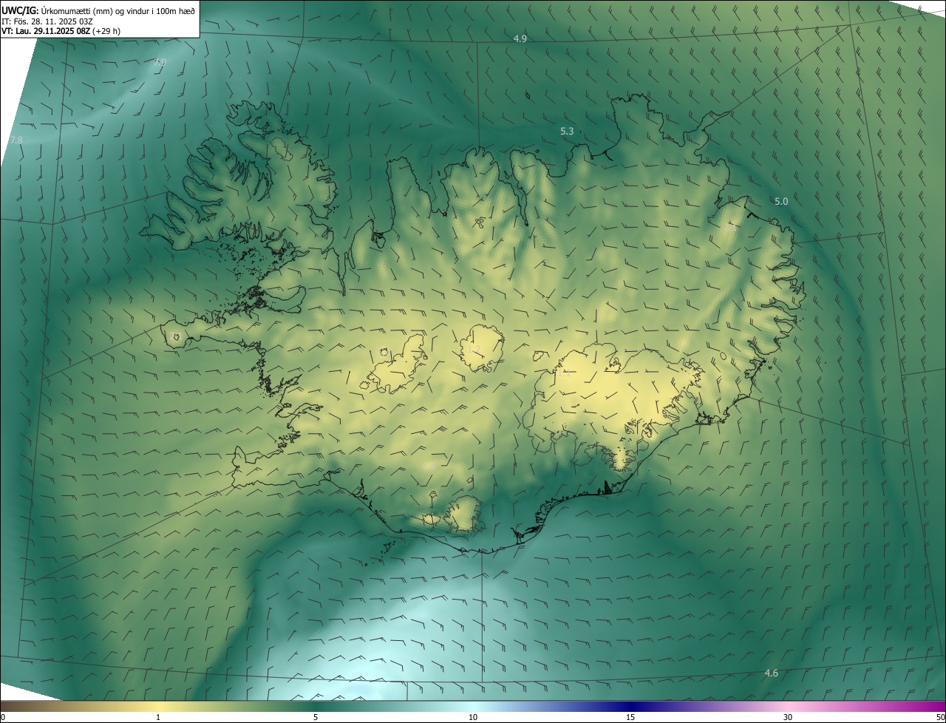The width and height of the screenshot is (946, 723).
Task: Click the 5.0 value label off the east coast
Action: pyautogui.click(x=781, y=202)
